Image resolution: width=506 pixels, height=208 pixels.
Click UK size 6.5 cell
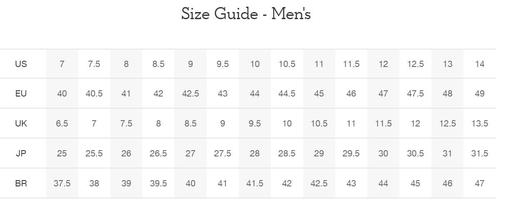[62, 124]
